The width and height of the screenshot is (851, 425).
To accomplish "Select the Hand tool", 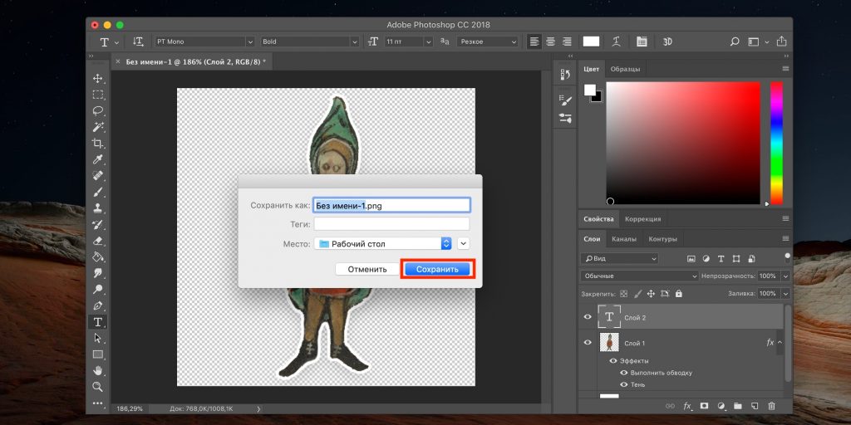I will click(98, 370).
